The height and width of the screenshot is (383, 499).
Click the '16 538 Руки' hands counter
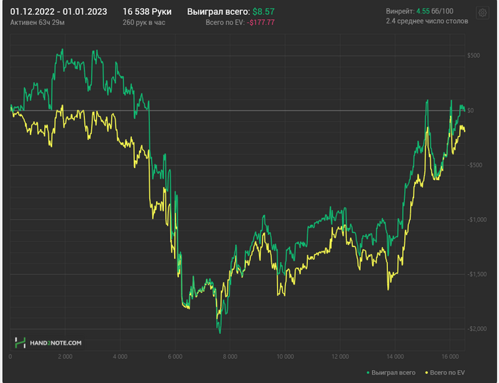pos(147,12)
